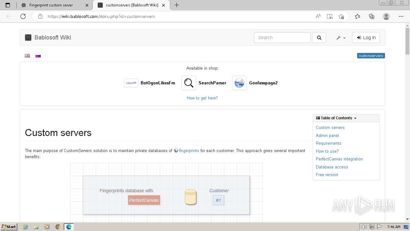
Task: Open the Windows Start menu
Action: [9, 227]
